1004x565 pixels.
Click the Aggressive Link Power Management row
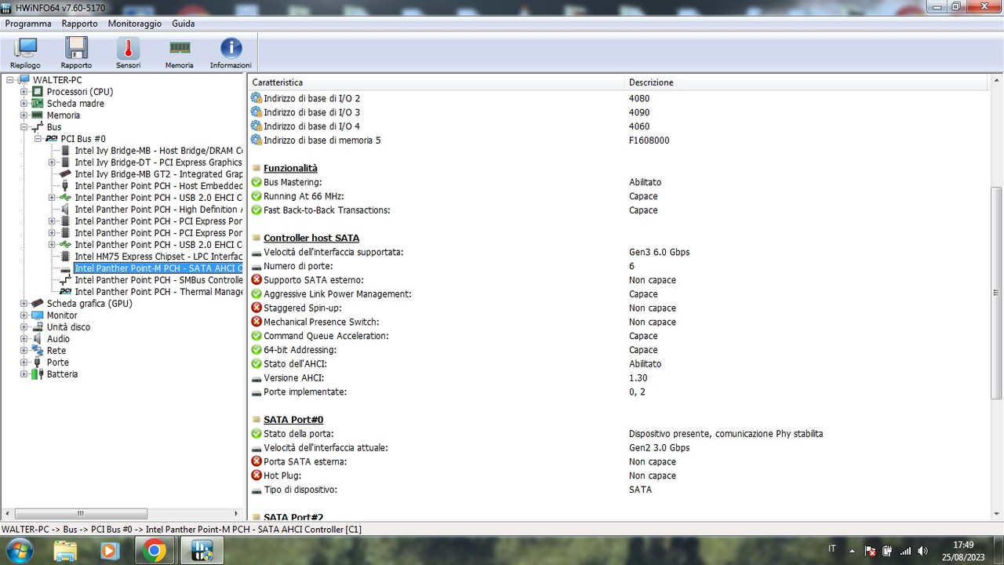coord(619,294)
